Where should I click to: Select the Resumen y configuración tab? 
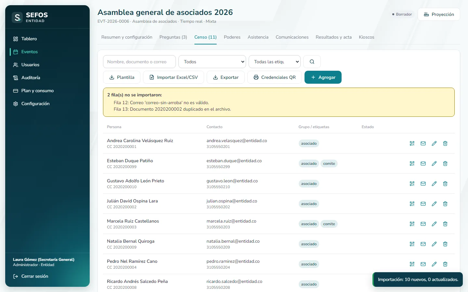(x=127, y=37)
